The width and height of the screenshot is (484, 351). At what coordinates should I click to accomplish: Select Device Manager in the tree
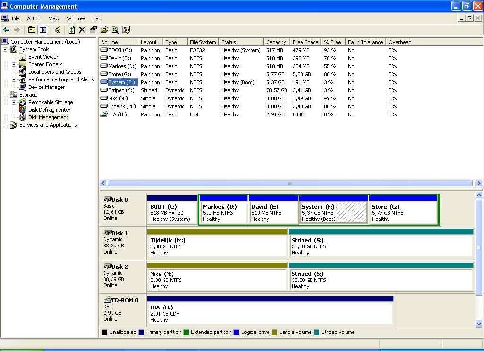(x=46, y=87)
